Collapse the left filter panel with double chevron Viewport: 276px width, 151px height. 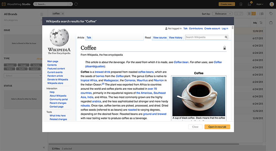[44, 147]
